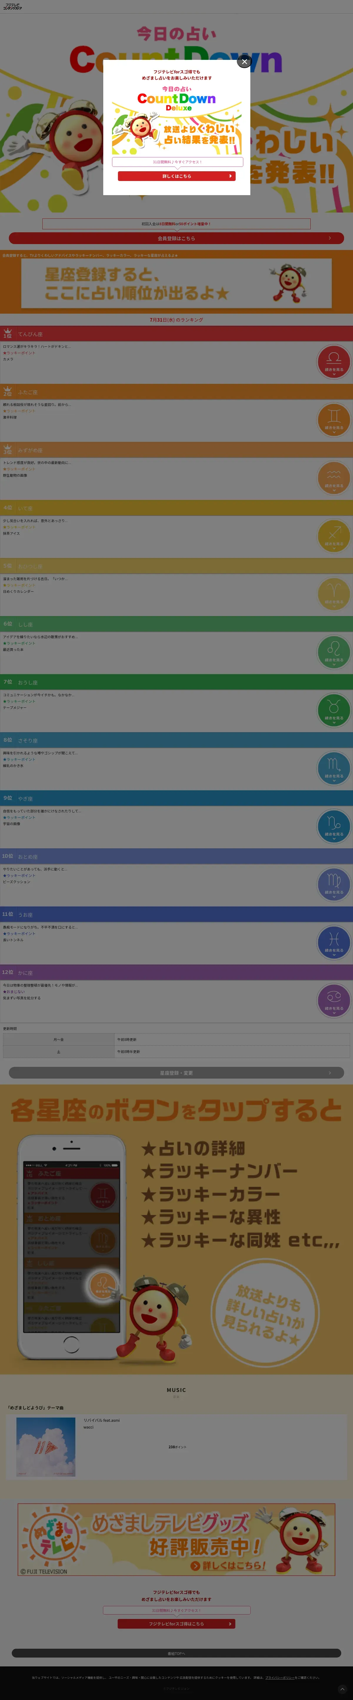The height and width of the screenshot is (1700, 353).
Task: Open Leo (しし座) 続きを見る icon
Action: tap(334, 651)
